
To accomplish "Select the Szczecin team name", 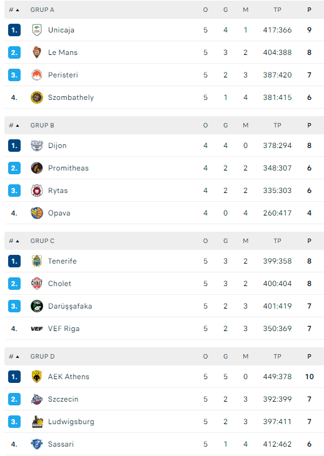I will 63,399.
